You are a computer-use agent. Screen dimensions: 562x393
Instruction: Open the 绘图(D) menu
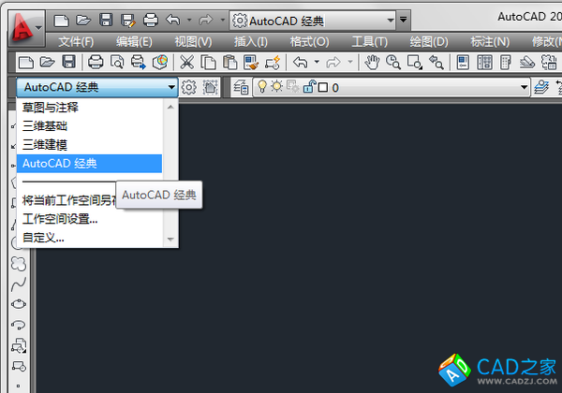(x=429, y=42)
